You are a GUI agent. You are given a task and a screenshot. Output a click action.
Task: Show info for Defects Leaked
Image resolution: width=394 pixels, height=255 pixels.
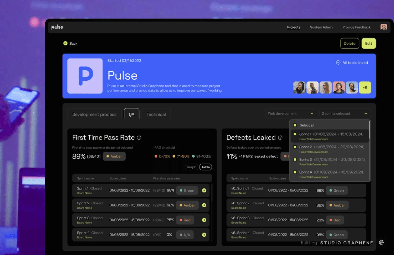click(x=280, y=138)
